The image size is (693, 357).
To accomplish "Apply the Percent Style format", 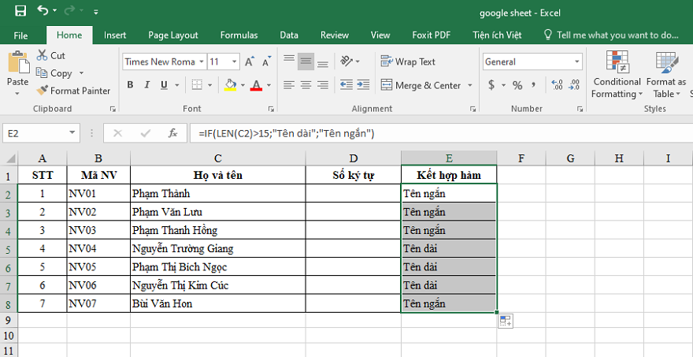I will coord(517,85).
